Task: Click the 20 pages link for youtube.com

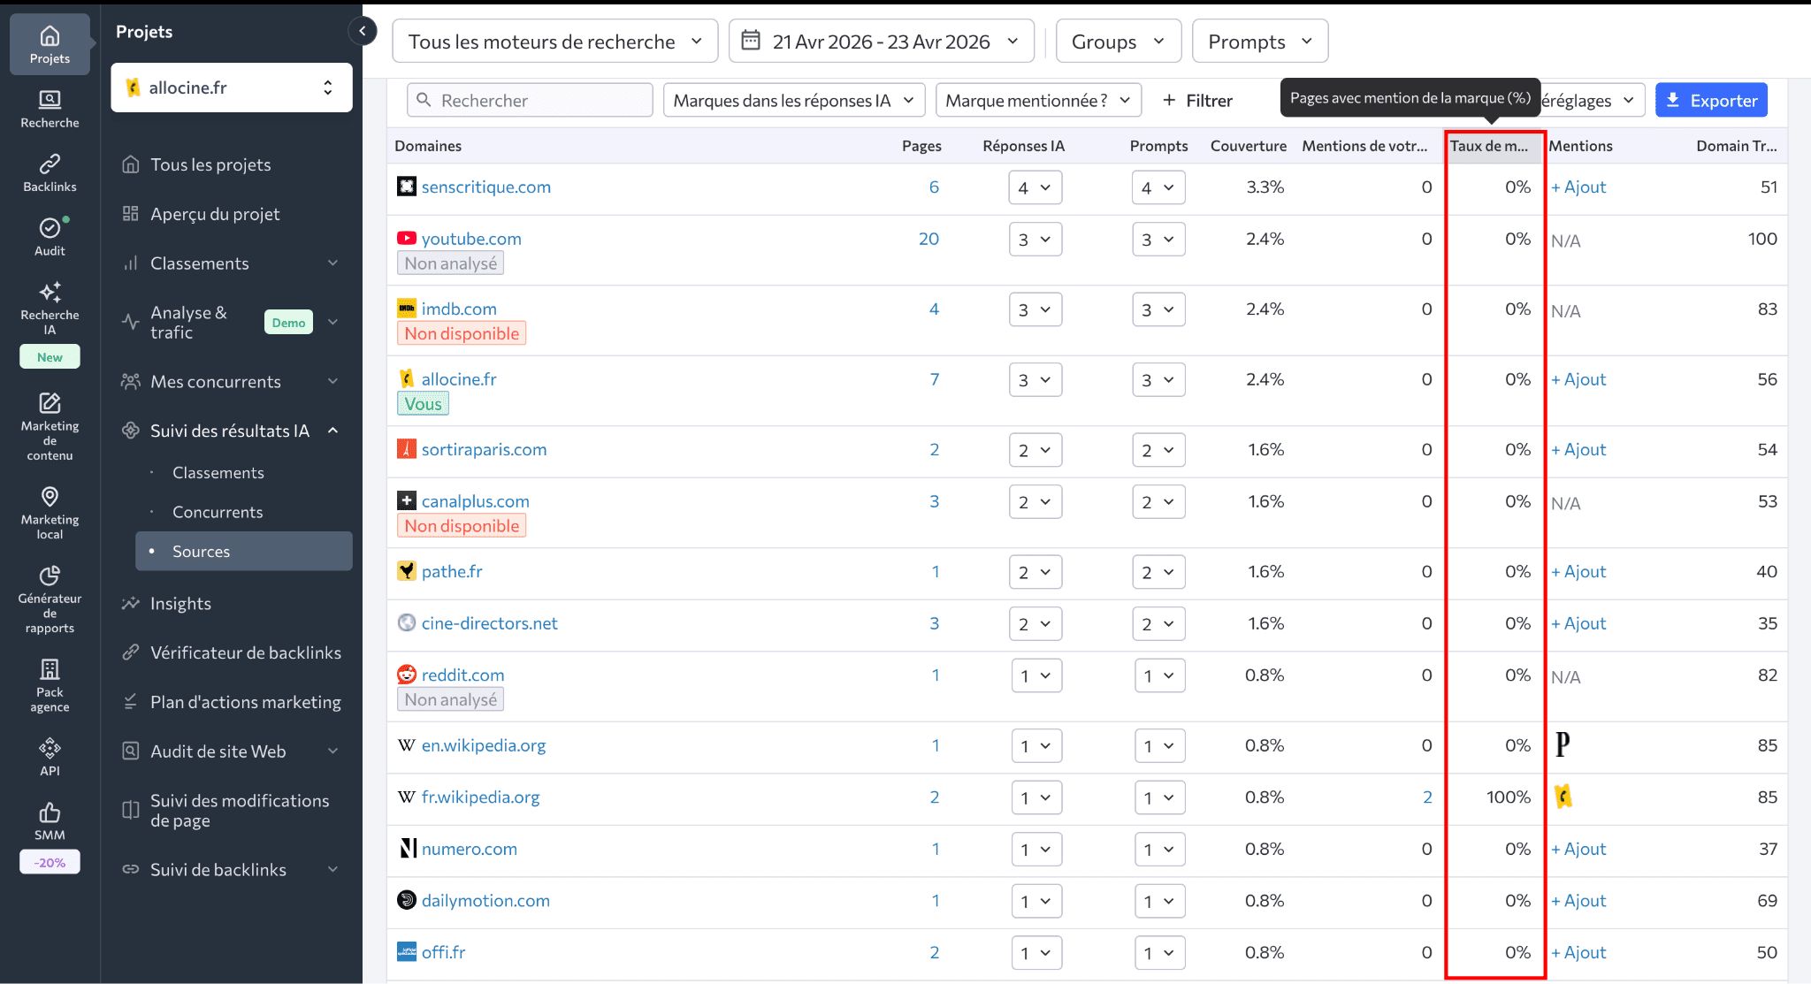Action: [928, 239]
